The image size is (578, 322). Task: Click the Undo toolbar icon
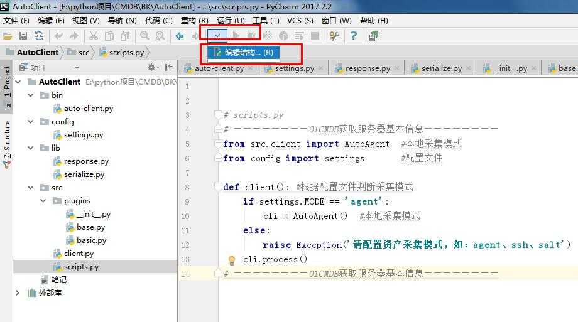coord(58,36)
